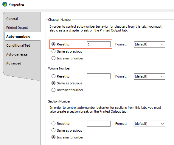Viewport: 174px width, 145px height.
Task: Expand the Chapter Number Format dropdown
Action: [x=150, y=44]
